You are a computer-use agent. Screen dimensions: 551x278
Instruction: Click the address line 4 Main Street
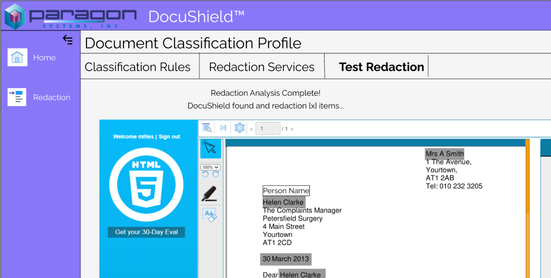coord(283,226)
